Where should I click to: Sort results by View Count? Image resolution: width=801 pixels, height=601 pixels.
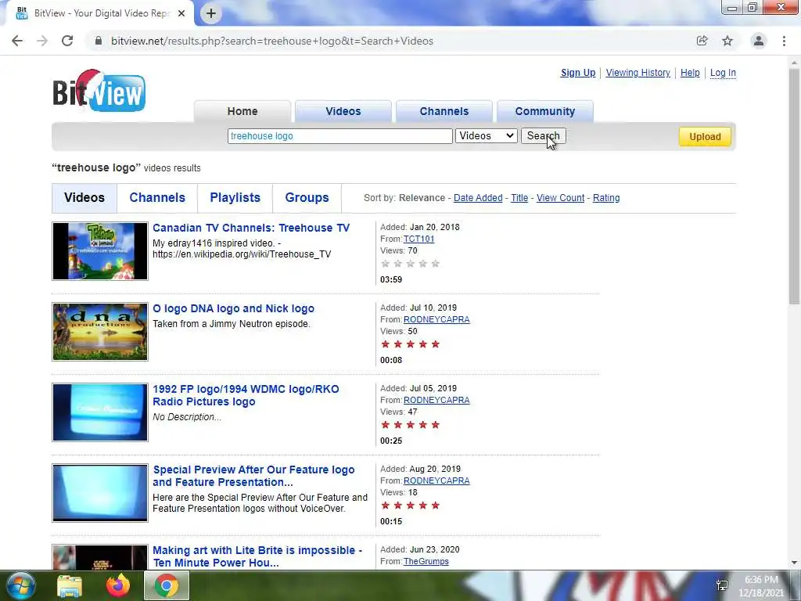point(560,198)
